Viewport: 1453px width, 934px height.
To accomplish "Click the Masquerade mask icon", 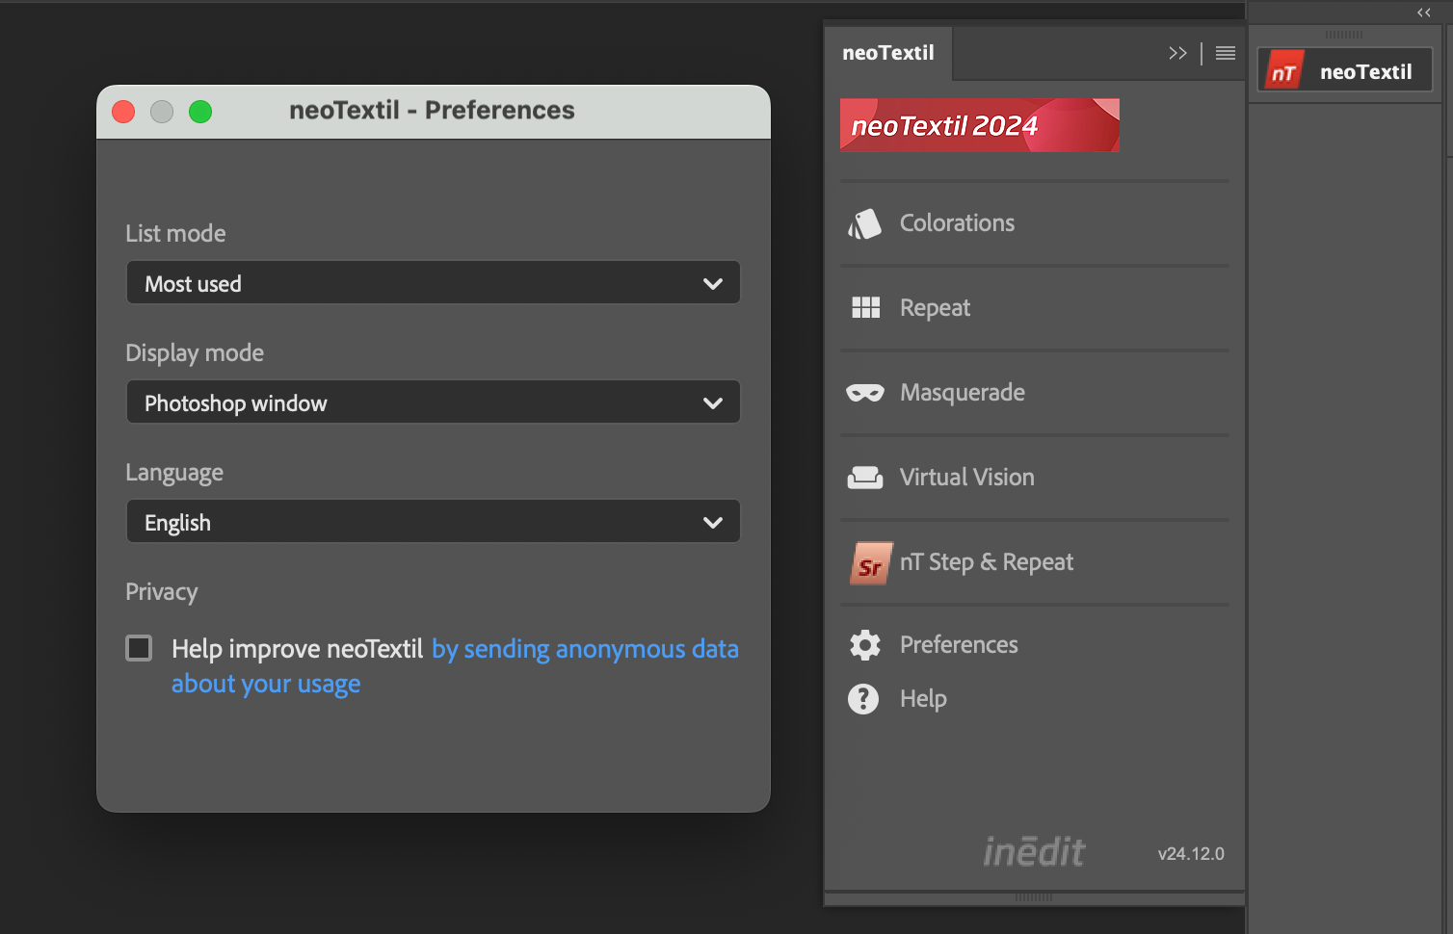I will 864,393.
